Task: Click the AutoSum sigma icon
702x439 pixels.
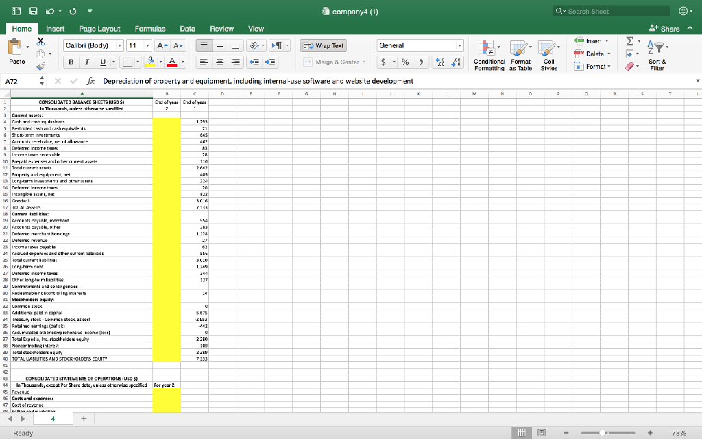Action: coord(630,41)
